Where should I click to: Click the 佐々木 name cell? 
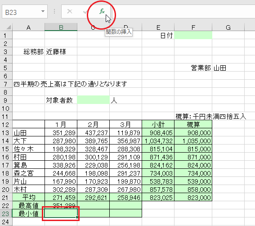(28, 149)
